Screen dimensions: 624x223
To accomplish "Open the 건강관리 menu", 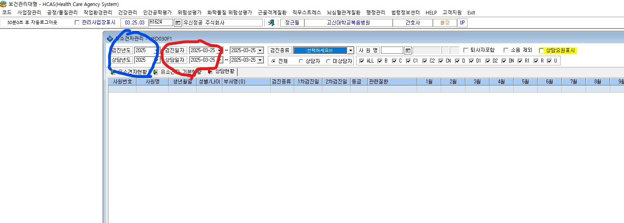I will [127, 12].
